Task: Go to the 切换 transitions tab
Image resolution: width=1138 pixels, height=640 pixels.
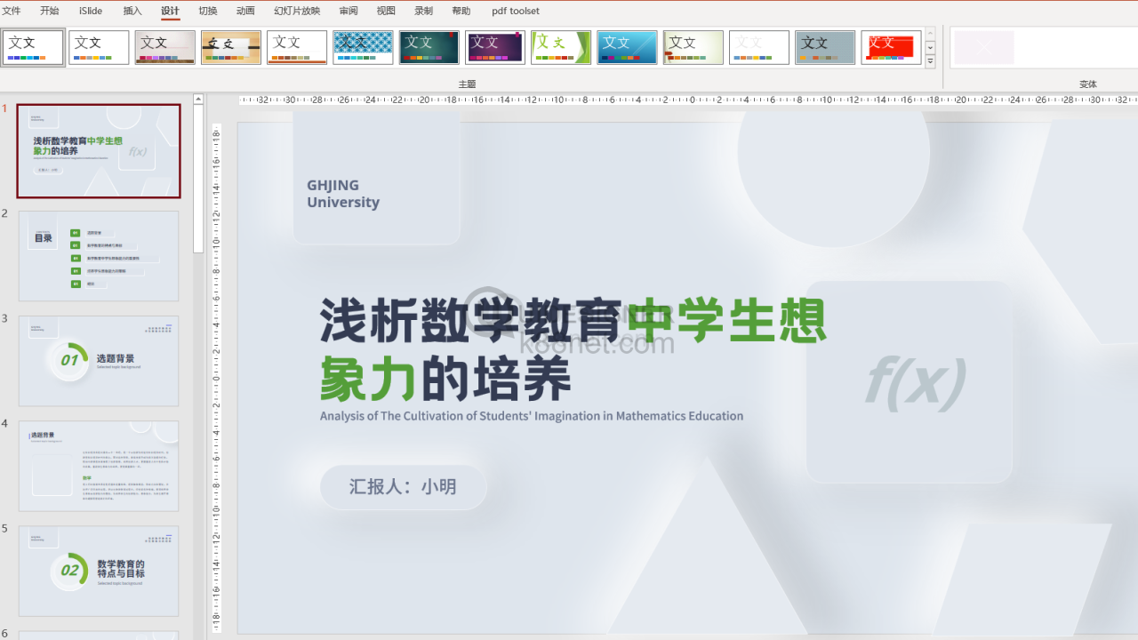Action: coord(208,11)
